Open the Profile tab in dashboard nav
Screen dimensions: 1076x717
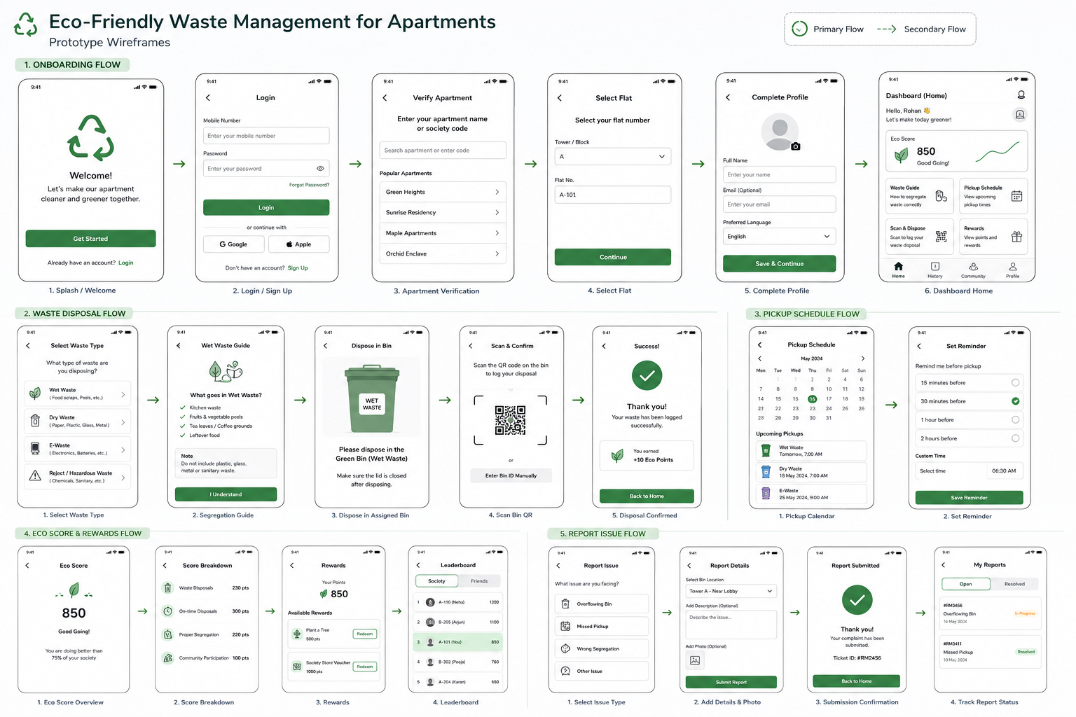coord(1013,270)
